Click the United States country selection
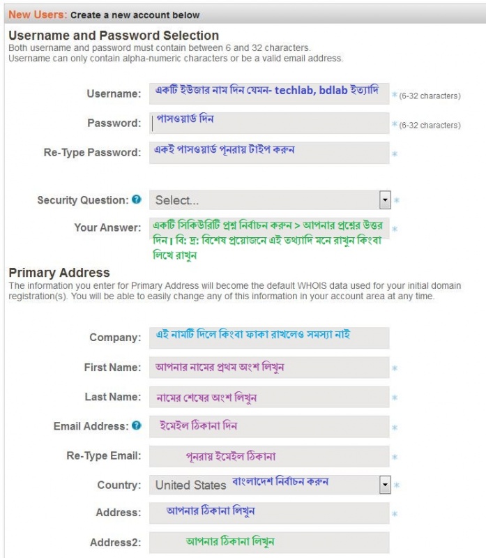Viewport: 486px width, 558px height. (190, 485)
